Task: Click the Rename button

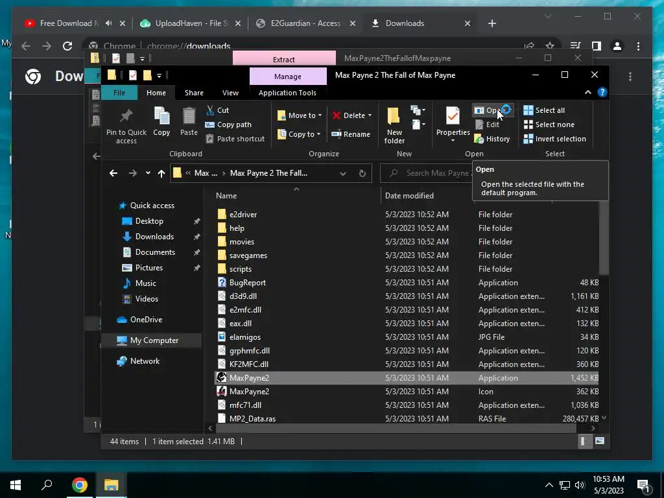Action: coord(351,134)
